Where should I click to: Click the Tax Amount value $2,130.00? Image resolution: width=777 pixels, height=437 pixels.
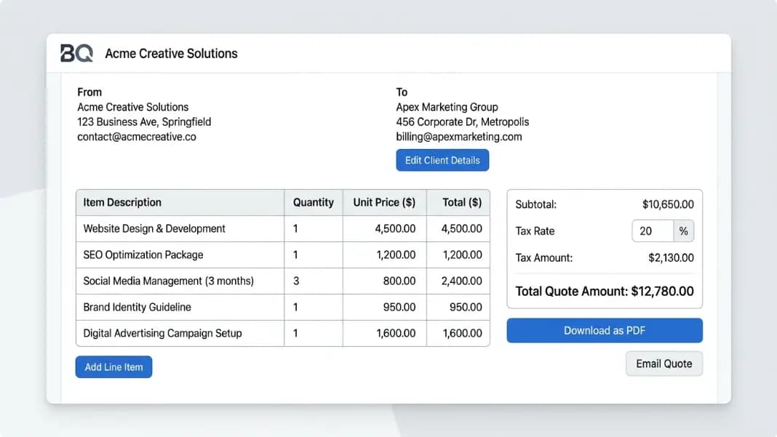point(671,257)
